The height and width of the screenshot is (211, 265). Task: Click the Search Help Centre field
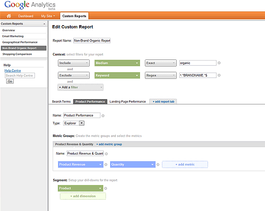pyautogui.click(x=20, y=76)
